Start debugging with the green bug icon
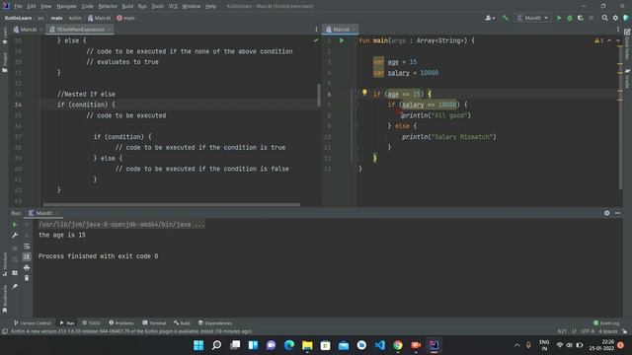The width and height of the screenshot is (632, 355). tap(570, 18)
